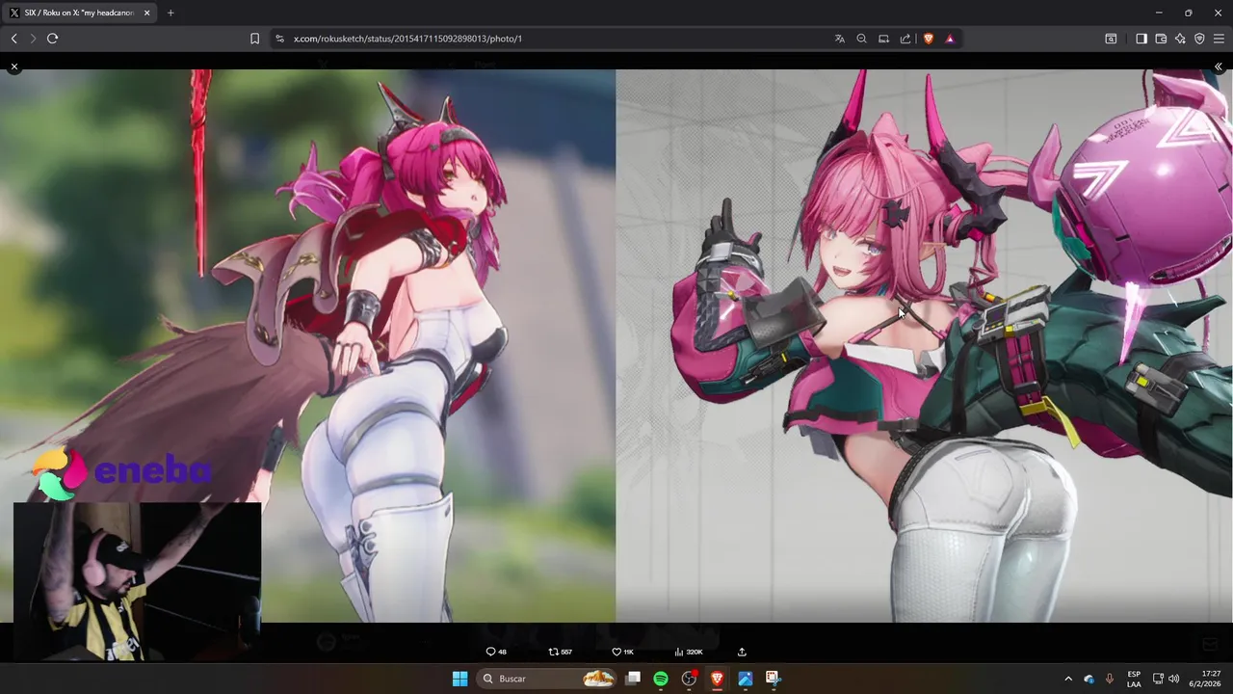Close the photo viewer with the X icon
Viewport: 1233px width, 694px height.
coord(14,67)
